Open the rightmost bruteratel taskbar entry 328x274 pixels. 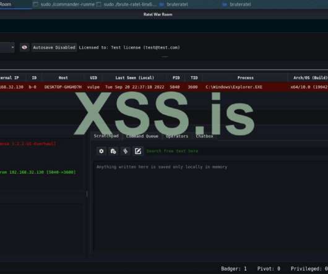(x=237, y=4)
